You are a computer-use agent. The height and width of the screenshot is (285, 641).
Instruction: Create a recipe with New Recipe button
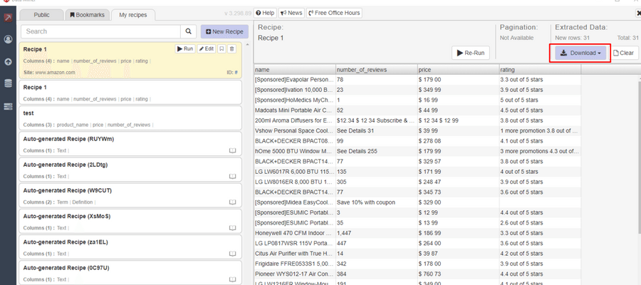coord(224,31)
